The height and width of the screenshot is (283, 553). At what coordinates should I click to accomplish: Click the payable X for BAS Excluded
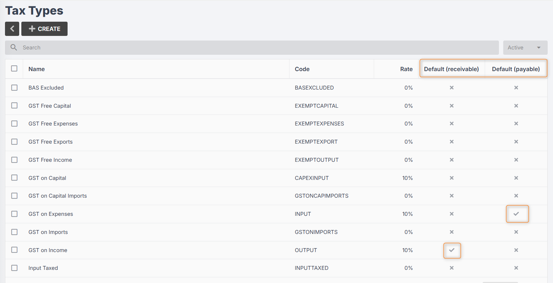[516, 87]
